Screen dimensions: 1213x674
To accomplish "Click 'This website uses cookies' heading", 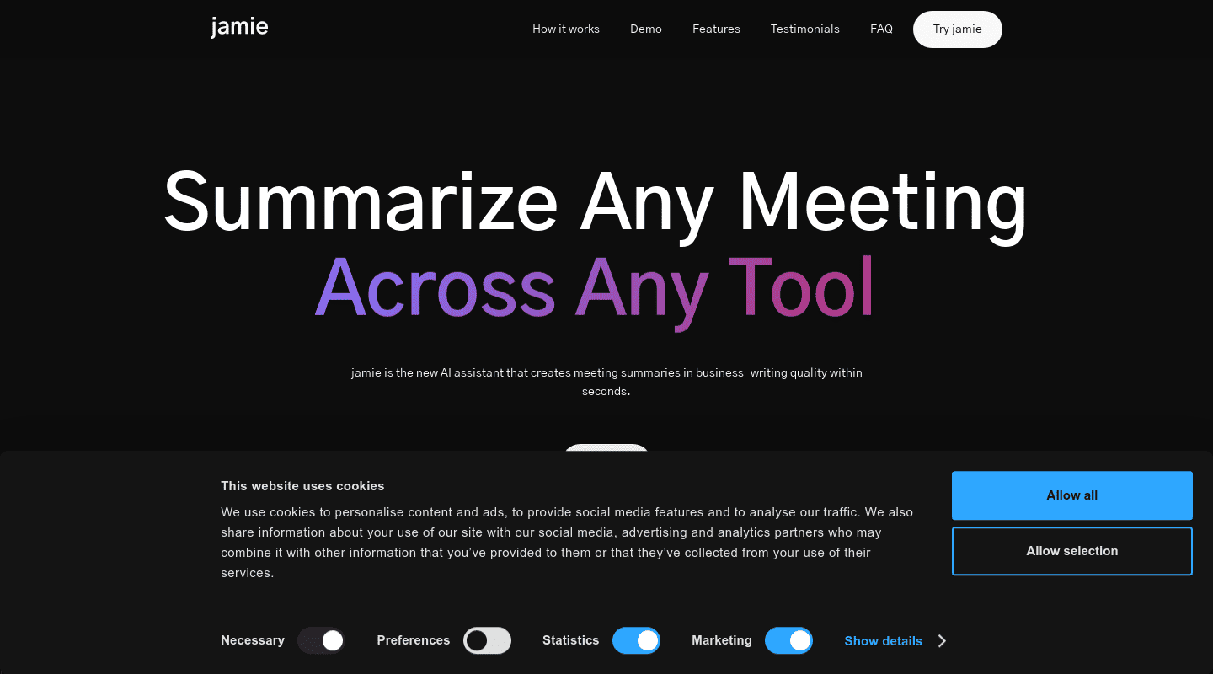I will click(x=302, y=486).
